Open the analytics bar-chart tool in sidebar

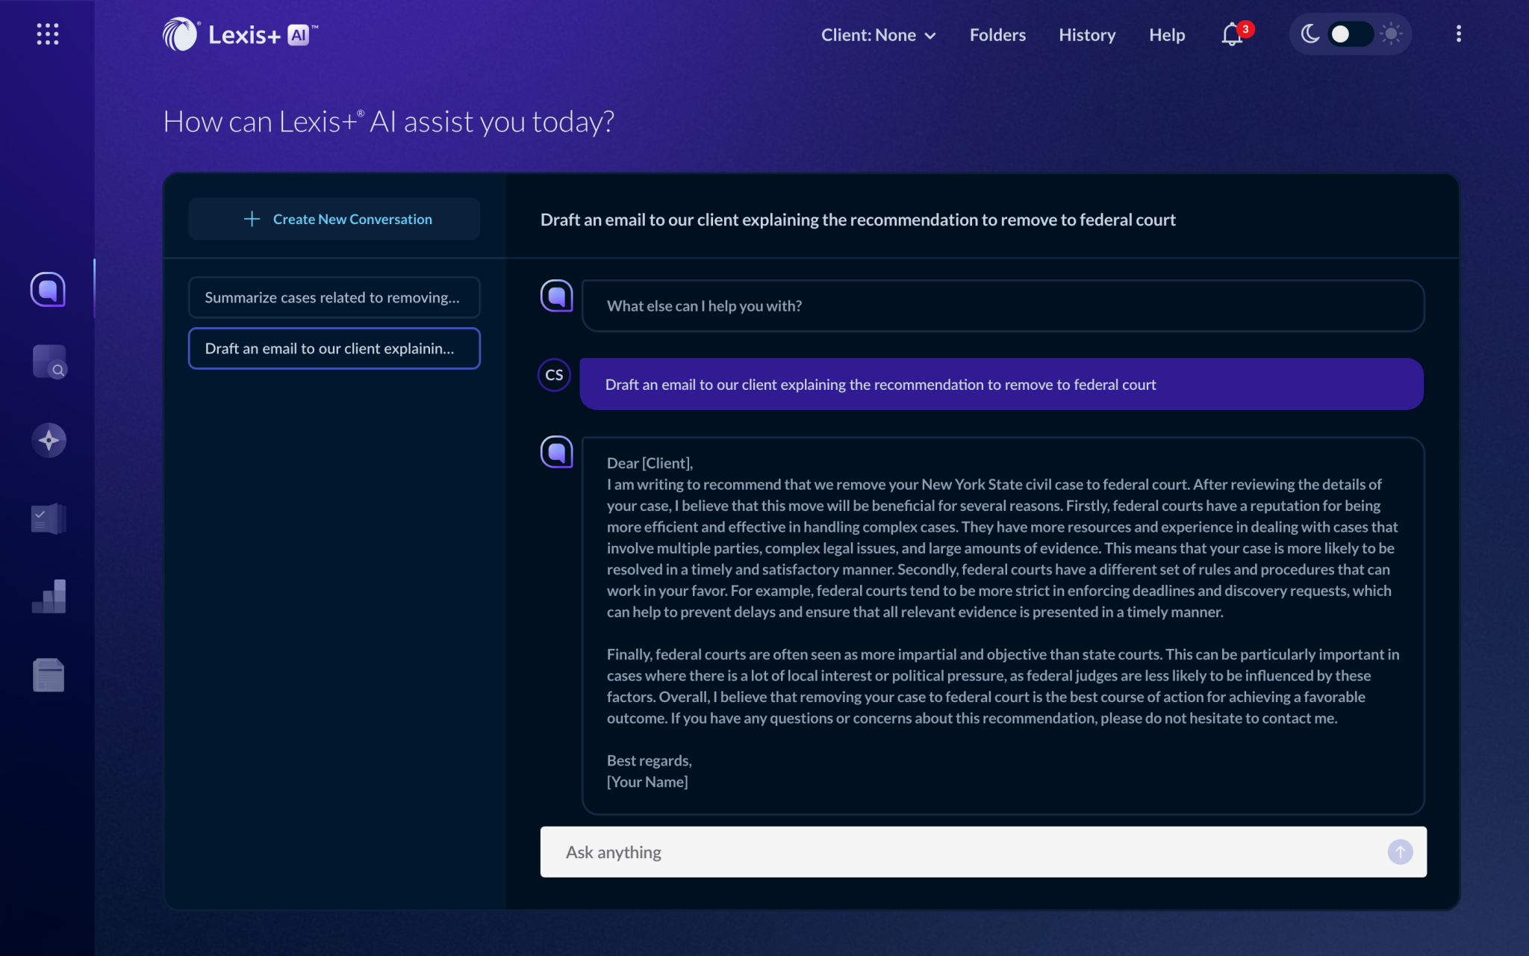[x=48, y=595]
